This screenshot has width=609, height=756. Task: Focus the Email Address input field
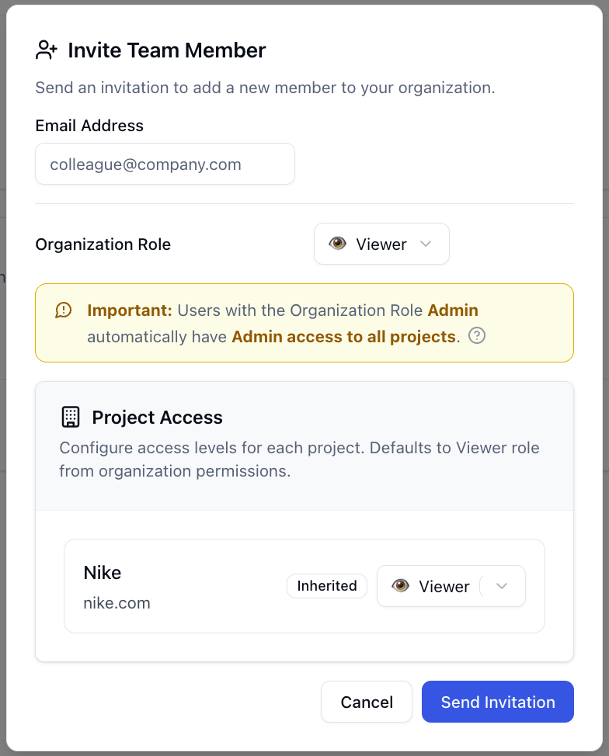[x=165, y=165]
